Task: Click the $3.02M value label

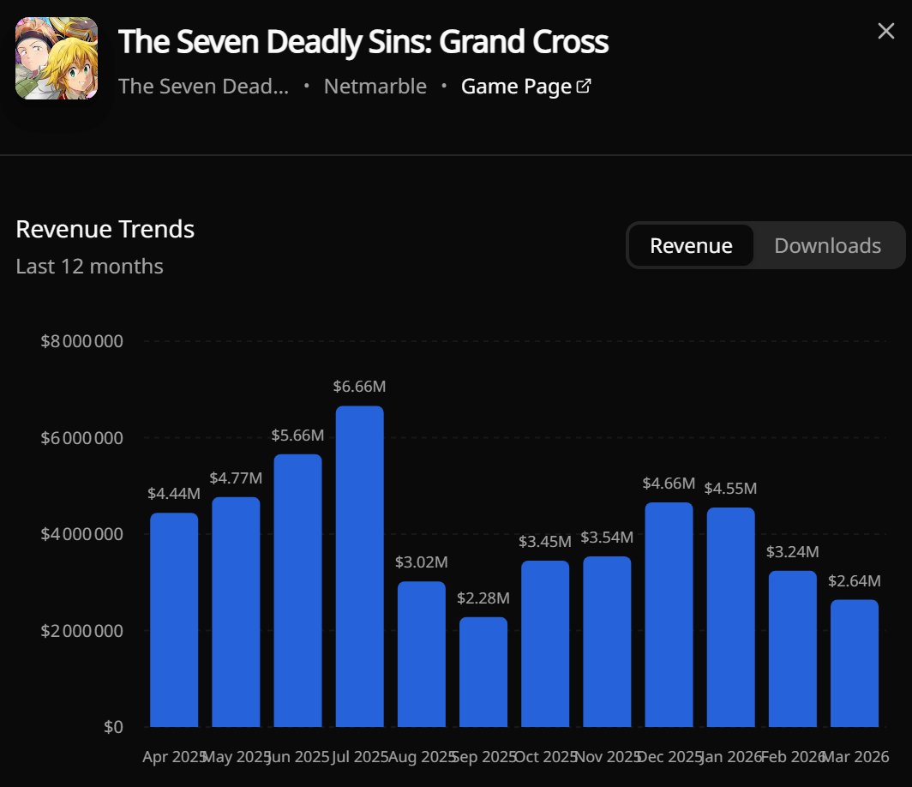Action: click(422, 562)
